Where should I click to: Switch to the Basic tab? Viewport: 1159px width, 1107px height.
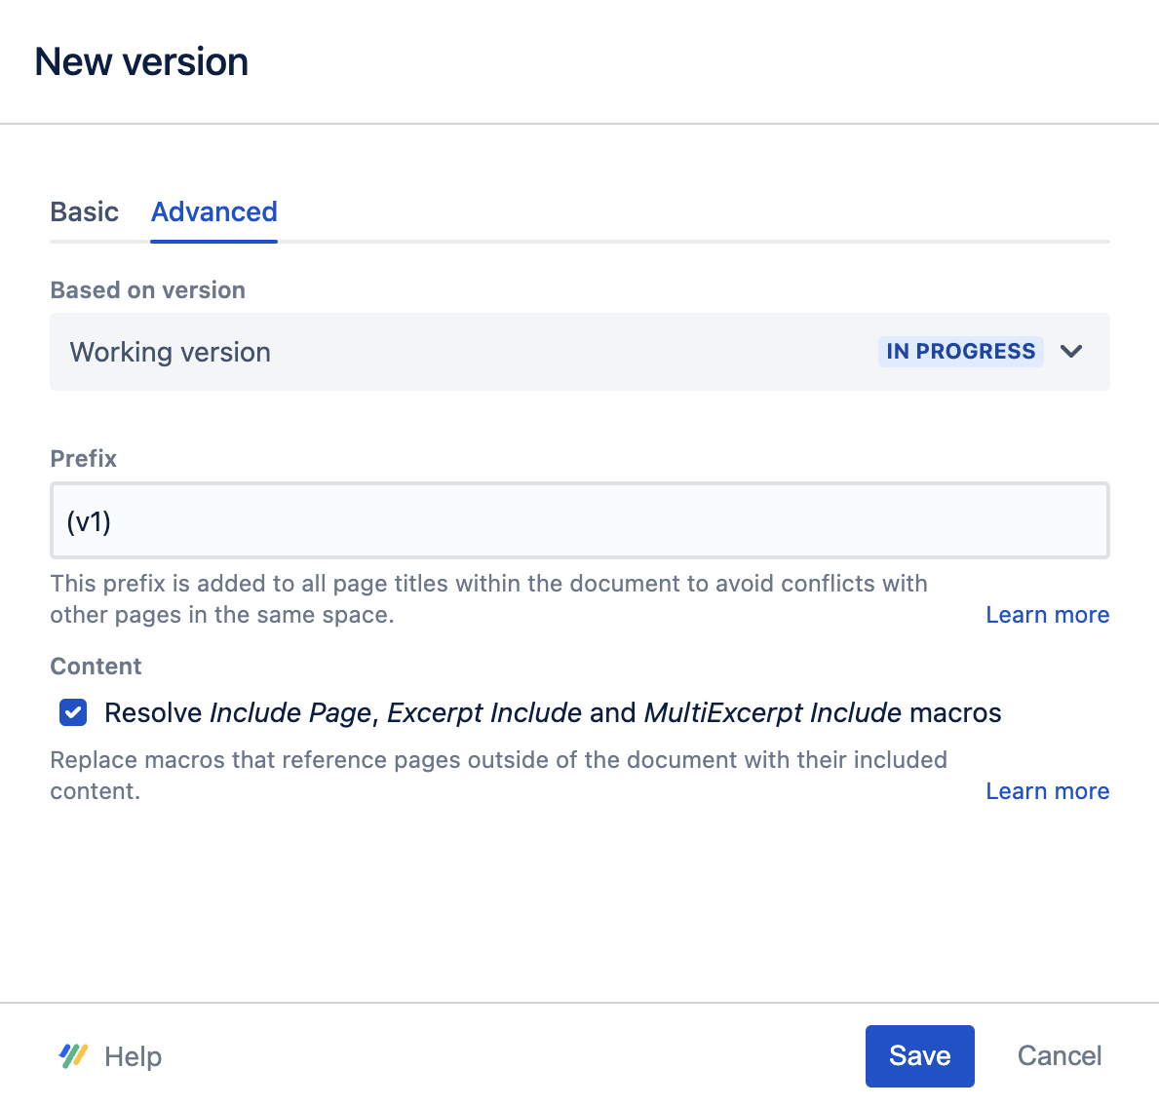coord(85,212)
